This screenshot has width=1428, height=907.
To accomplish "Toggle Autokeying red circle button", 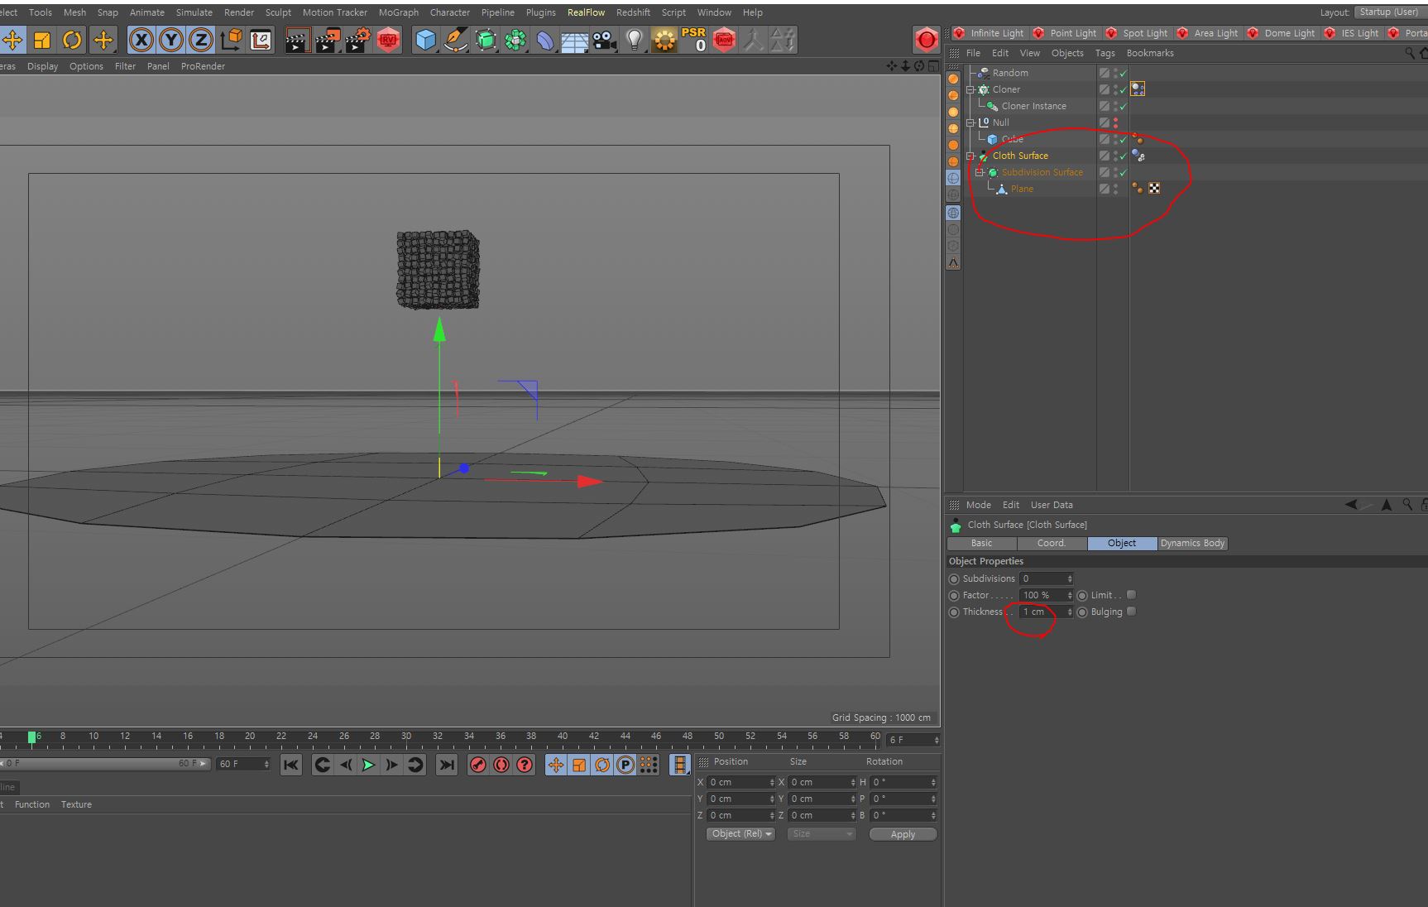I will (501, 765).
